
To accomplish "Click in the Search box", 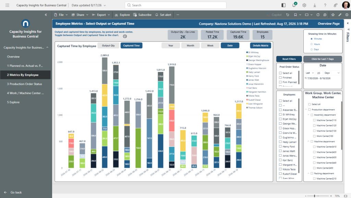I will [x=175, y=5].
